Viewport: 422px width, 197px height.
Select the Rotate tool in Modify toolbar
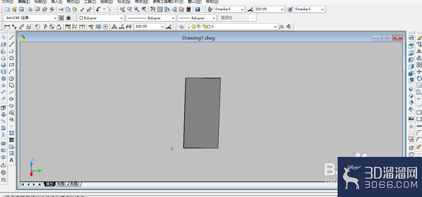pos(419,78)
